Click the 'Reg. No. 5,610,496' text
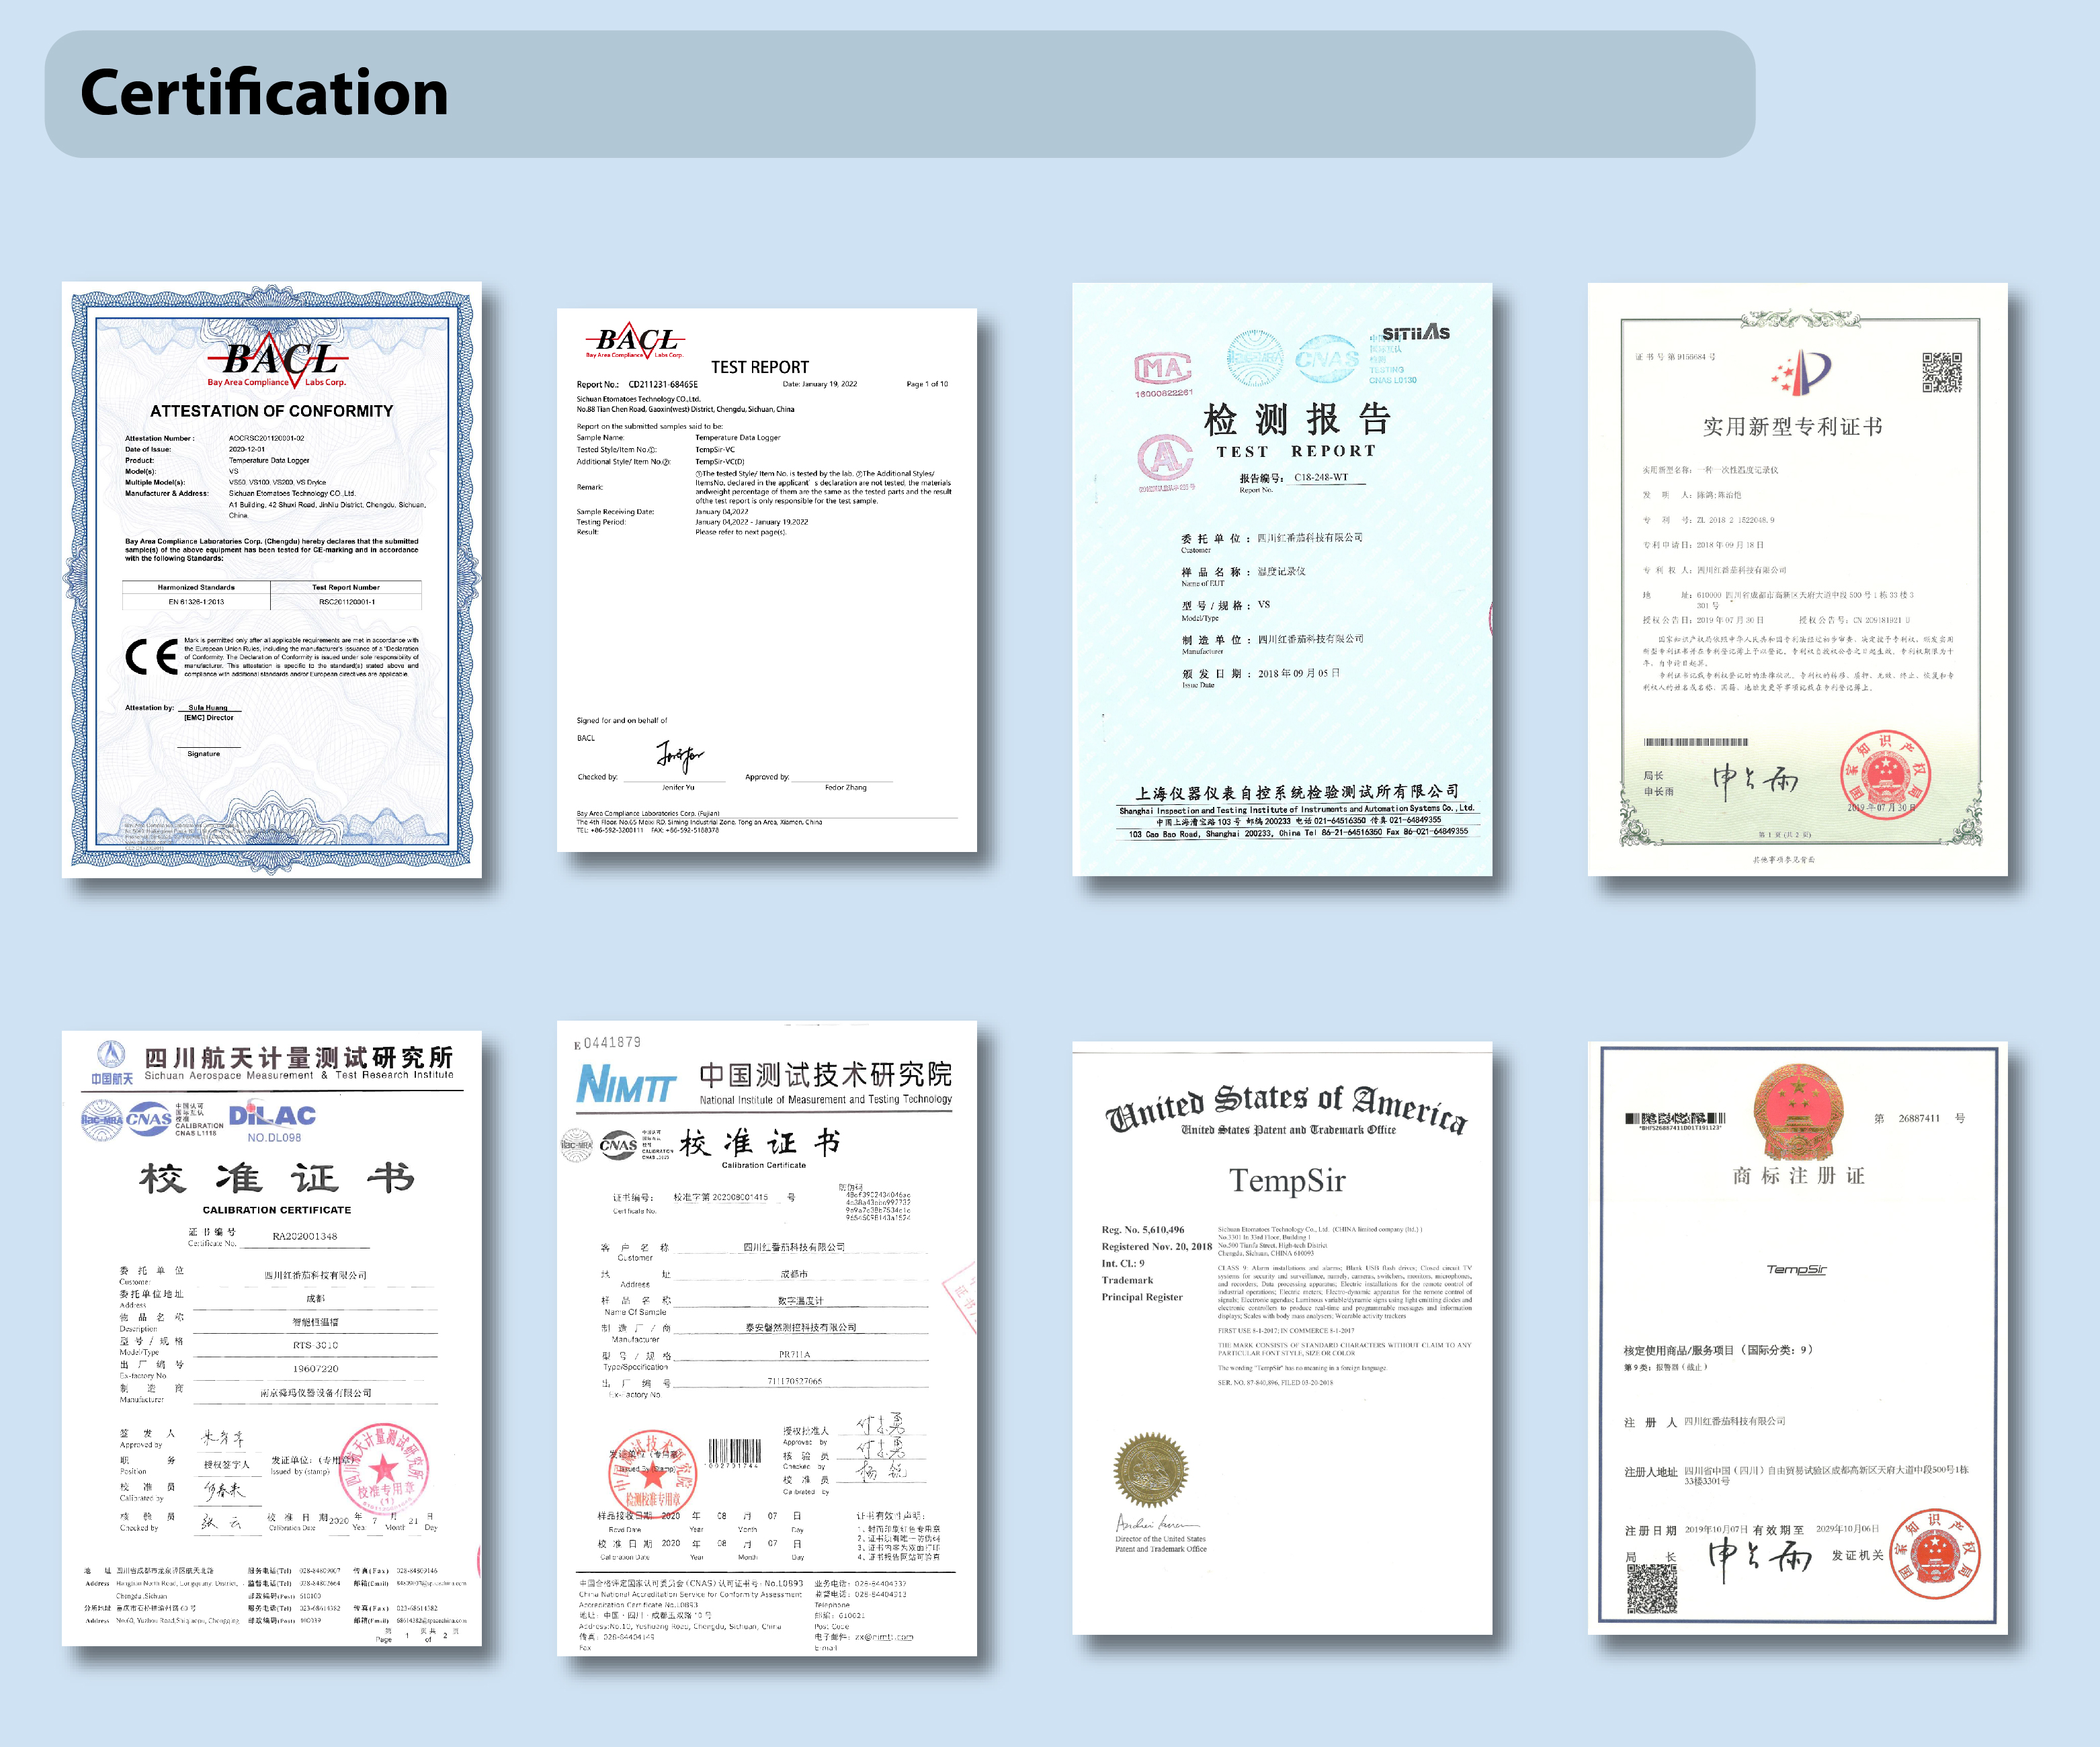 pos(1143,1230)
